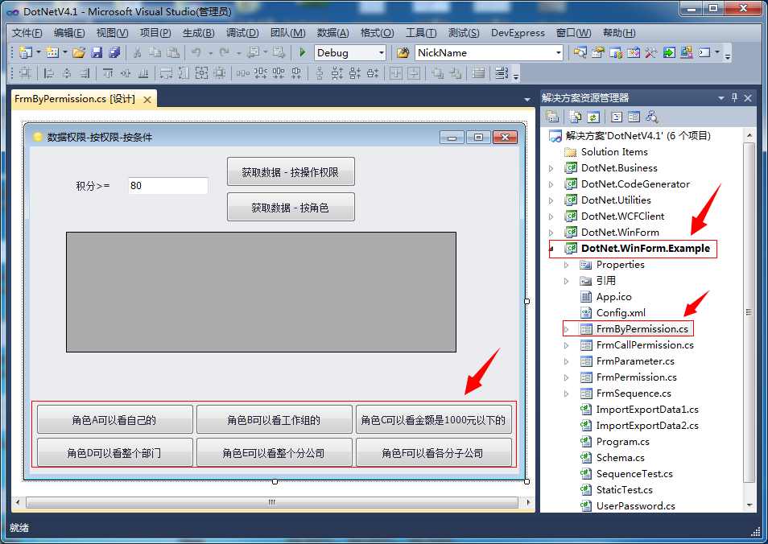
Task: Click the Find in Files icon
Action: 403,52
